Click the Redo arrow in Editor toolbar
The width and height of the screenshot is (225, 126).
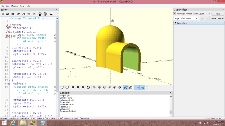coord(24,14)
